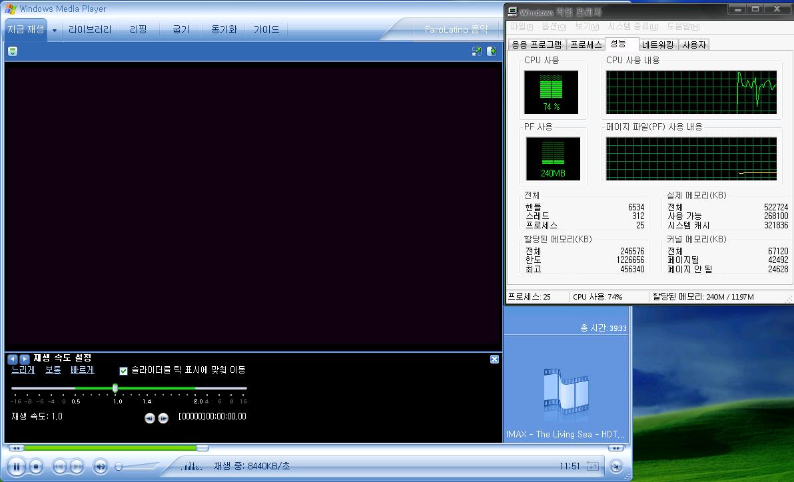This screenshot has width=794, height=482.
Task: Click the fast forward button beside seek bar
Action: click(615, 448)
